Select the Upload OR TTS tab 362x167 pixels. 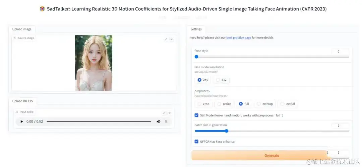pos(23,101)
